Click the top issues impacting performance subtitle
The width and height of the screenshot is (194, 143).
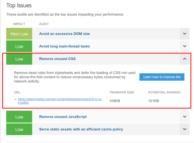click(65, 14)
